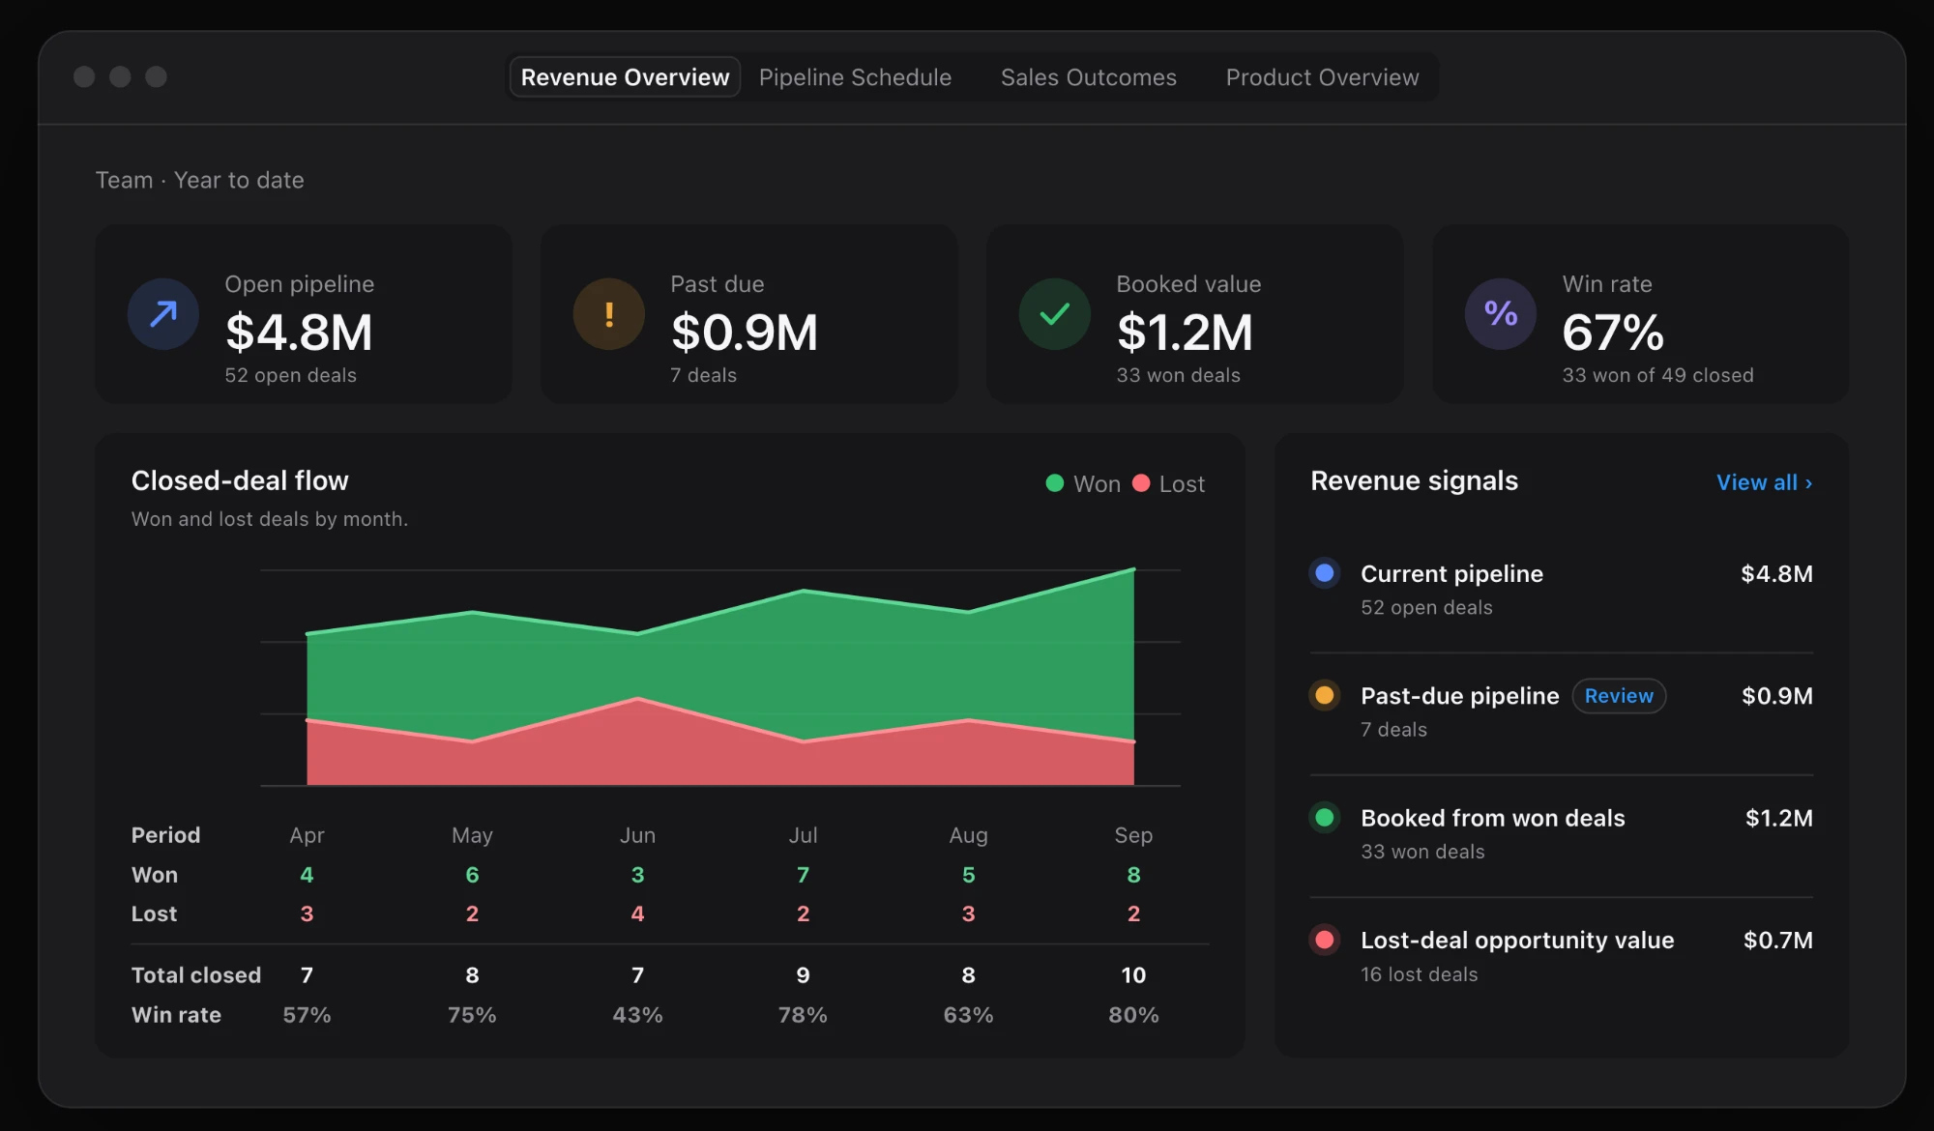This screenshot has height=1131, width=1934.
Task: Click the 67% Win rate card figure
Action: [x=1613, y=333]
